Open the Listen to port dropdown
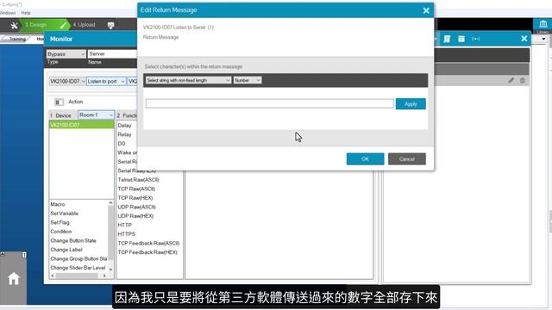 (106, 81)
